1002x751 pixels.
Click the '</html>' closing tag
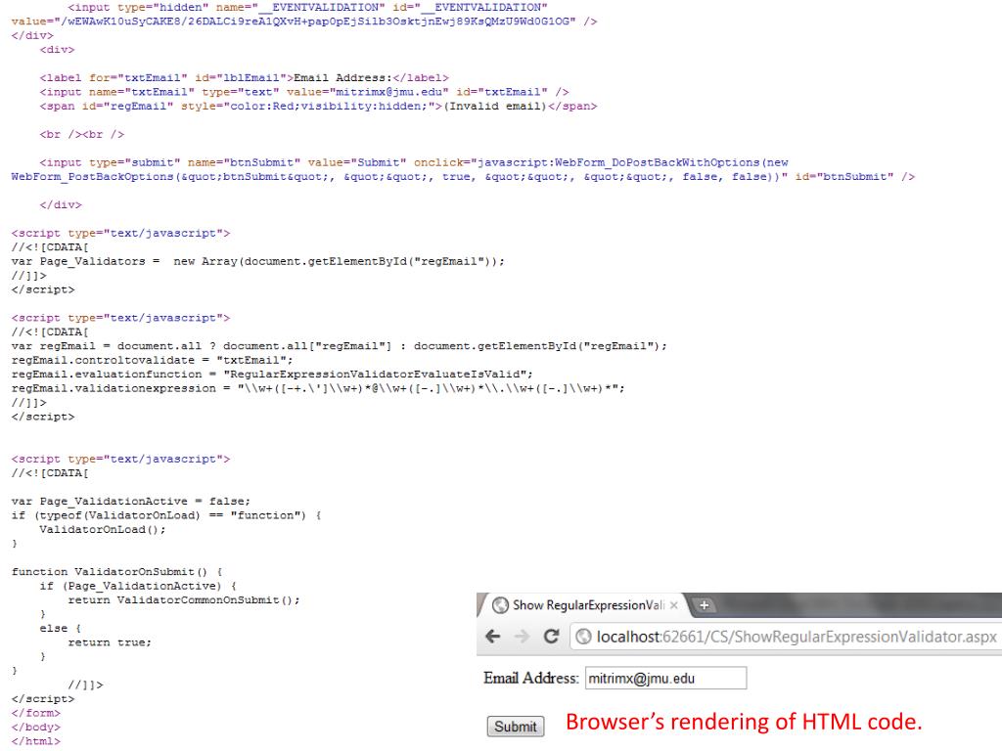[36, 741]
